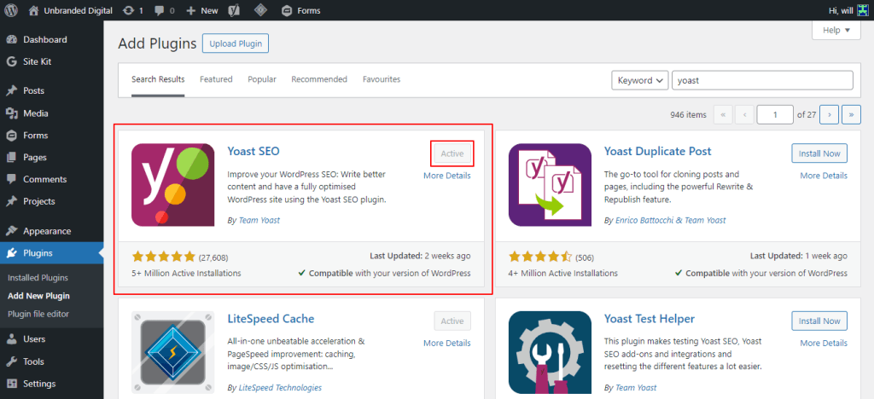
Task: Open the Yoast Test Helper title link
Action: 650,319
